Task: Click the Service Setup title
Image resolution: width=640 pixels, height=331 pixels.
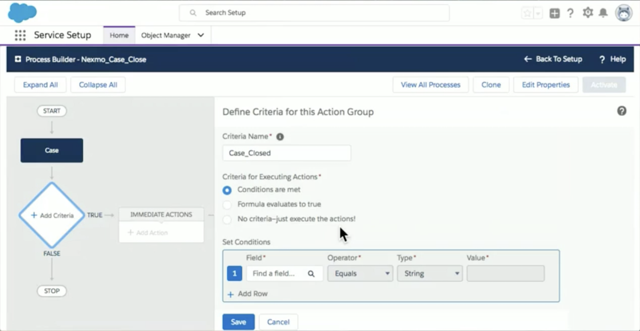Action: click(62, 35)
